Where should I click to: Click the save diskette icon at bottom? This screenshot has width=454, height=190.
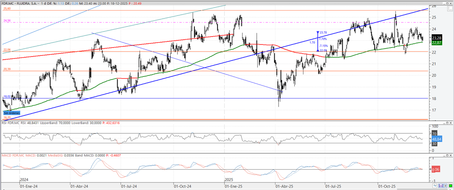441,185
